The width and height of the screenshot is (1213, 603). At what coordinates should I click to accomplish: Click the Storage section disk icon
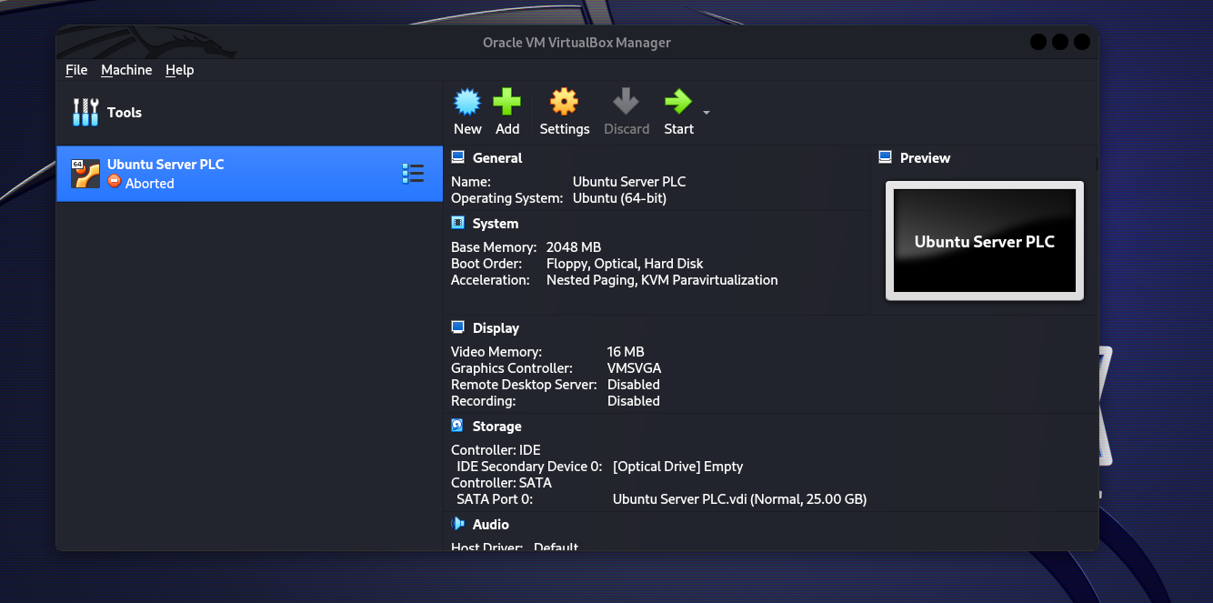(458, 426)
